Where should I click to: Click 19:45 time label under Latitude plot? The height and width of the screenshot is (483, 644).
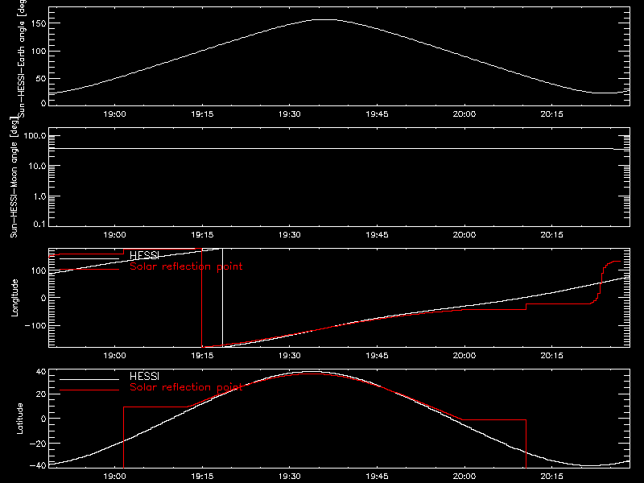377,477
